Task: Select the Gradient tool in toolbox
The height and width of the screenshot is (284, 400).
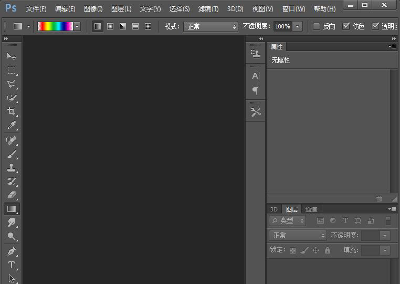Action: (12, 209)
